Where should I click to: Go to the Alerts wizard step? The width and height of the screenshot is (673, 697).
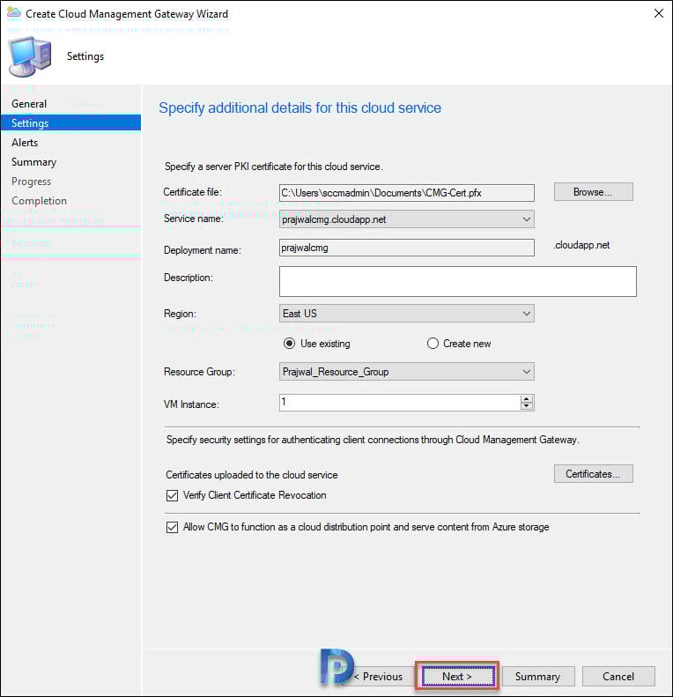click(25, 143)
